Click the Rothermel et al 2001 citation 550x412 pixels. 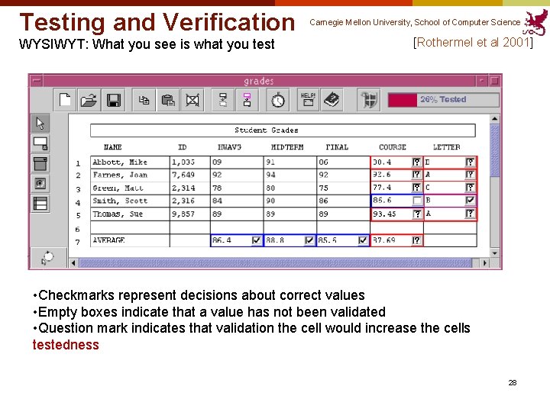(x=473, y=43)
